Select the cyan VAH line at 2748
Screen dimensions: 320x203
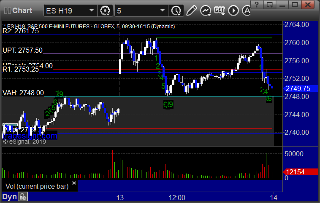(x=163, y=96)
